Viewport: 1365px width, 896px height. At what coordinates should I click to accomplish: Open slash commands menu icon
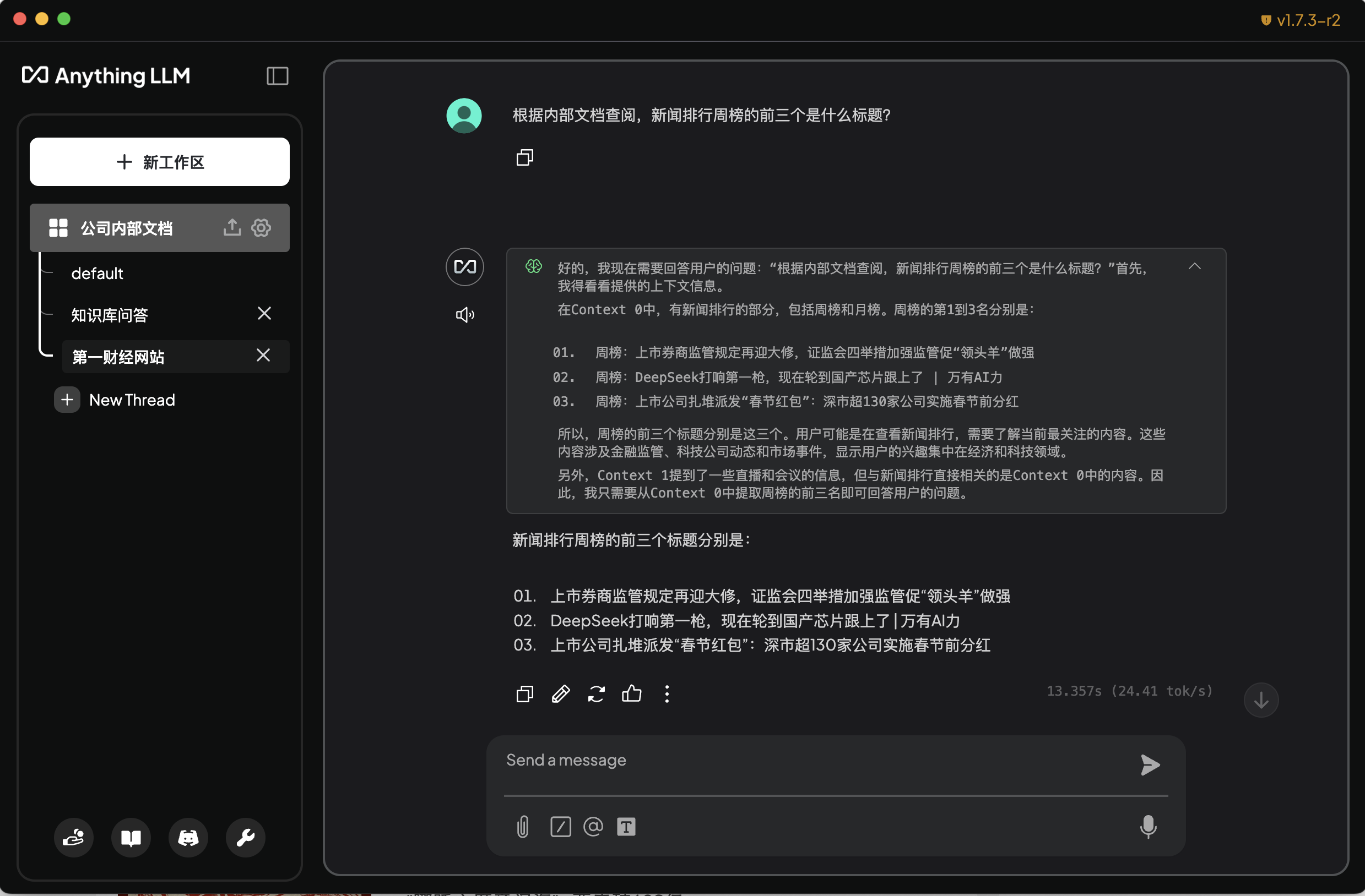pos(560,827)
